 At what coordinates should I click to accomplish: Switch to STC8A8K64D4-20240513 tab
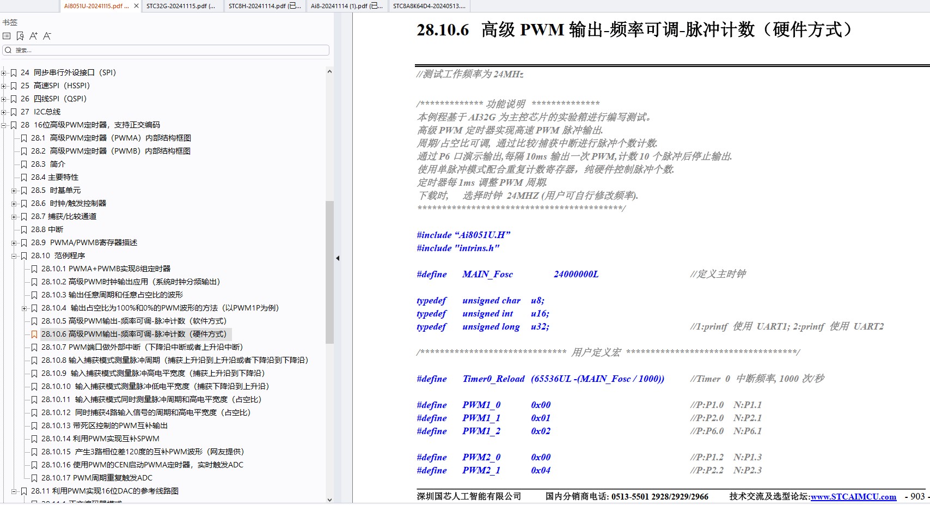click(x=429, y=6)
